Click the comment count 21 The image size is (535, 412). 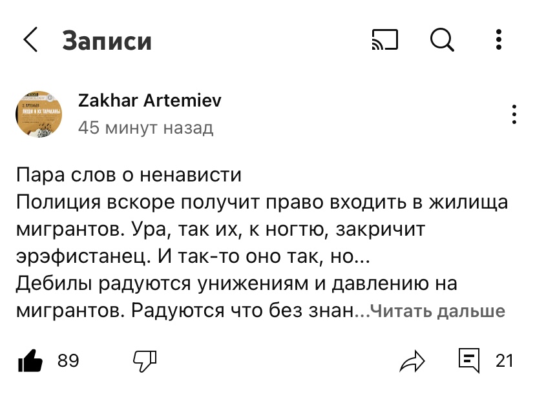click(504, 361)
